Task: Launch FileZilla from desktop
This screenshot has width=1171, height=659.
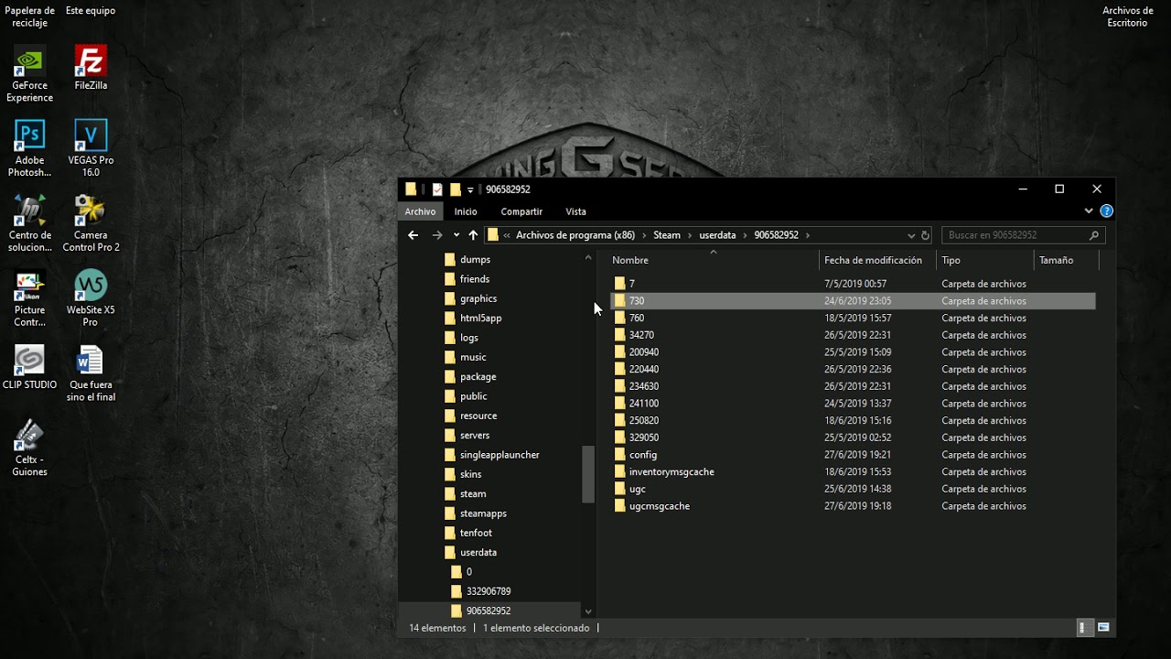Action: tap(91, 69)
